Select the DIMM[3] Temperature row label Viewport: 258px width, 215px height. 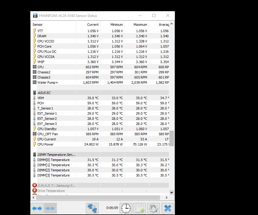click(x=53, y=175)
